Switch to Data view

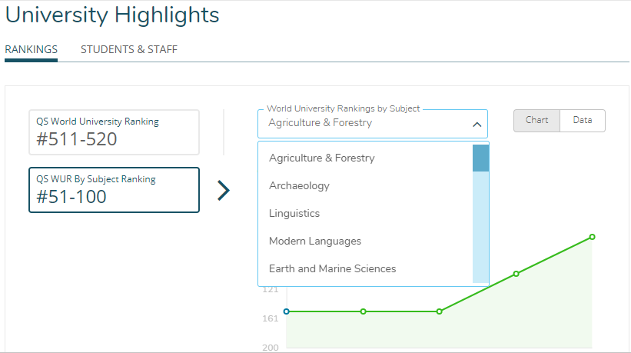tap(582, 120)
